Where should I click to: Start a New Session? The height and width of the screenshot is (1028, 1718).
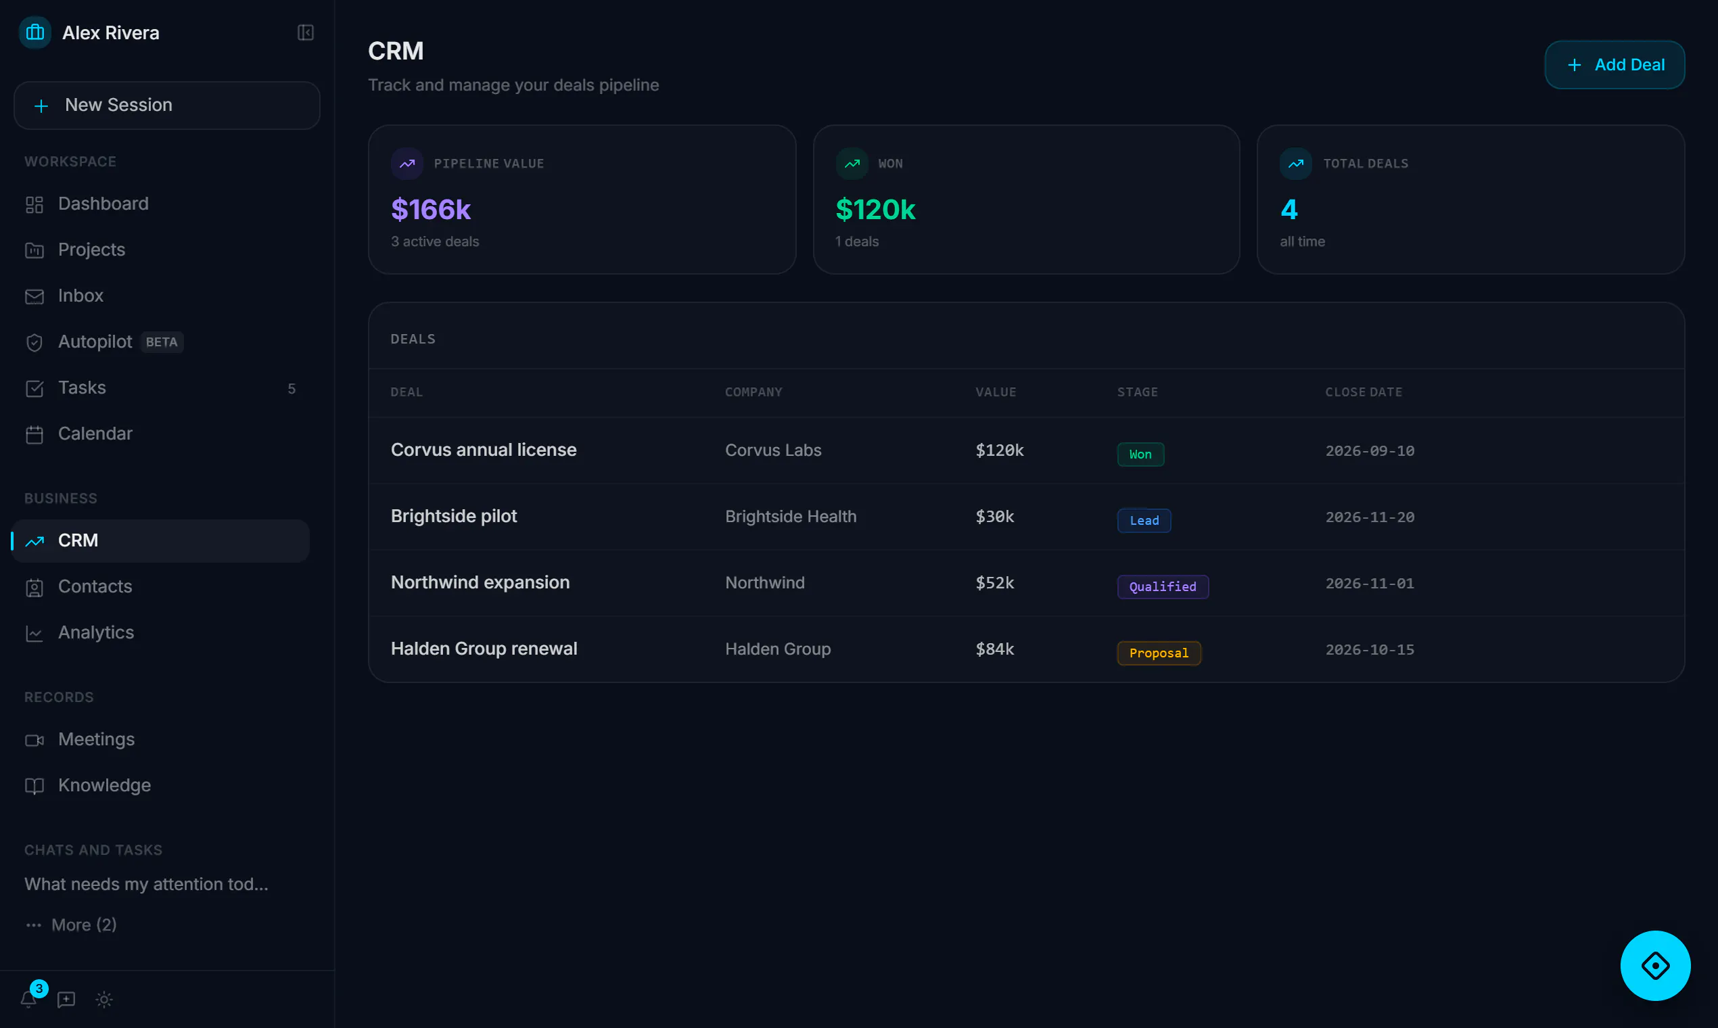click(167, 106)
